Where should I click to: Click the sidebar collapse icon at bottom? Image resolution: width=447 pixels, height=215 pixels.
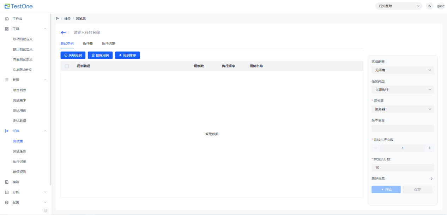46,210
